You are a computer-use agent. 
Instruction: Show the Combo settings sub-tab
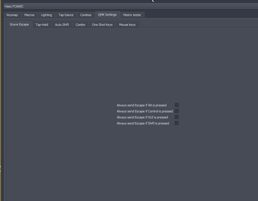tap(80, 25)
